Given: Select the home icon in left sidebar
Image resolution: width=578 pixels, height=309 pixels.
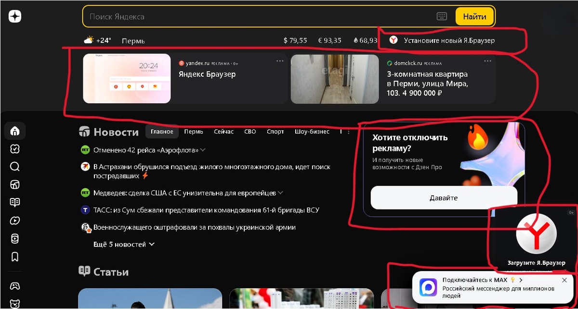Looking at the screenshot, I should [15, 131].
